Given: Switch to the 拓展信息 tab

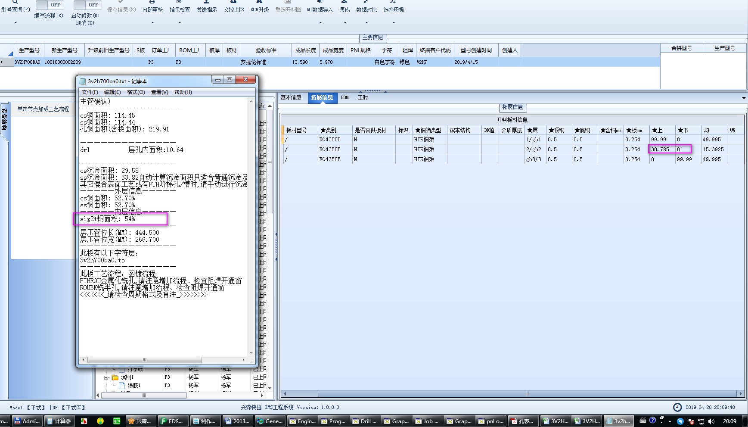Looking at the screenshot, I should tap(322, 97).
